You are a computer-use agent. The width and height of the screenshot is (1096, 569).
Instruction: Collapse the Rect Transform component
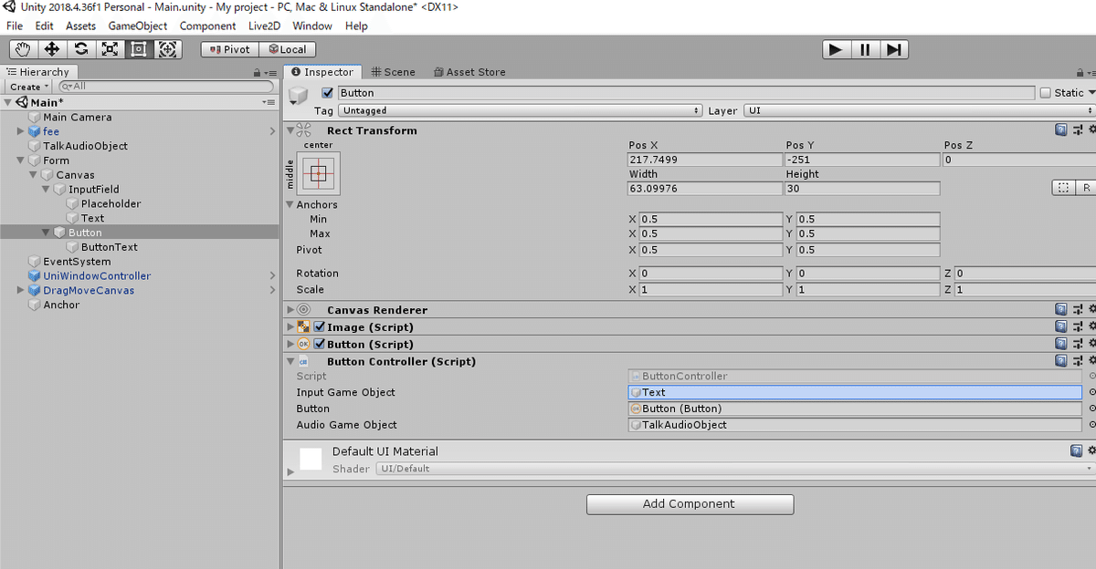(x=290, y=130)
